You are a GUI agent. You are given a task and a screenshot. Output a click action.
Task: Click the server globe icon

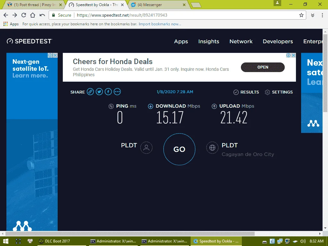coord(212,148)
